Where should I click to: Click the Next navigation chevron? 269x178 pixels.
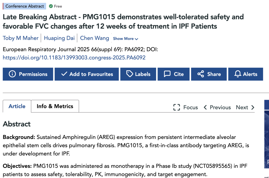(253, 107)
